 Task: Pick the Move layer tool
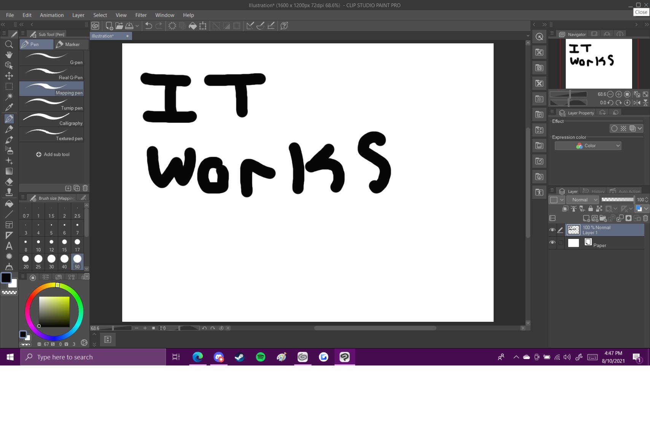[x=9, y=76]
